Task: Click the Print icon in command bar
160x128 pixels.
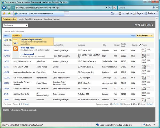Action: (128, 13)
